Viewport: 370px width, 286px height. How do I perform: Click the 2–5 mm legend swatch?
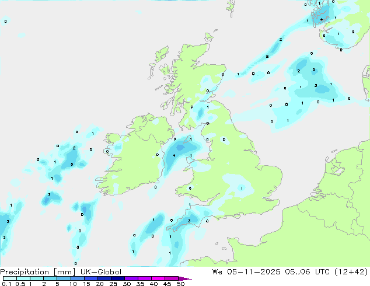click(x=50, y=278)
